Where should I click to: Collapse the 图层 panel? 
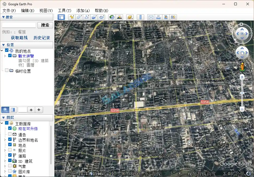tap(3, 117)
